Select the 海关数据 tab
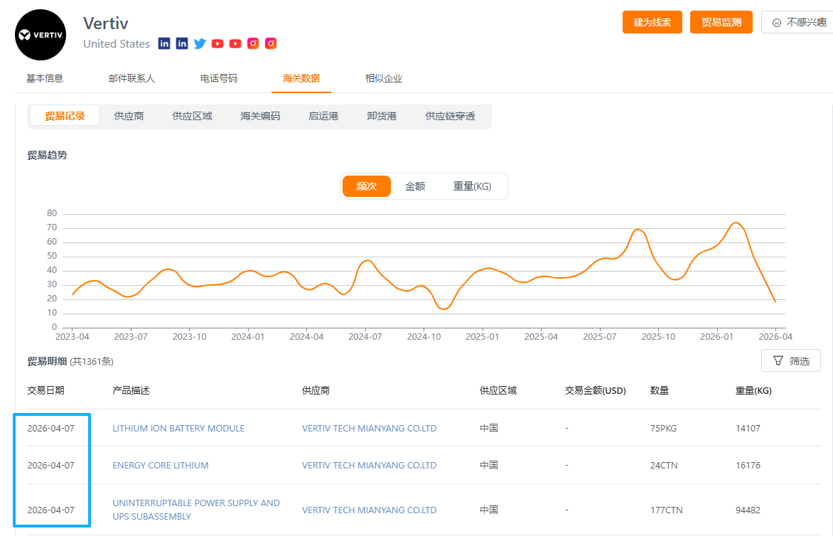The image size is (833, 536). pyautogui.click(x=301, y=79)
